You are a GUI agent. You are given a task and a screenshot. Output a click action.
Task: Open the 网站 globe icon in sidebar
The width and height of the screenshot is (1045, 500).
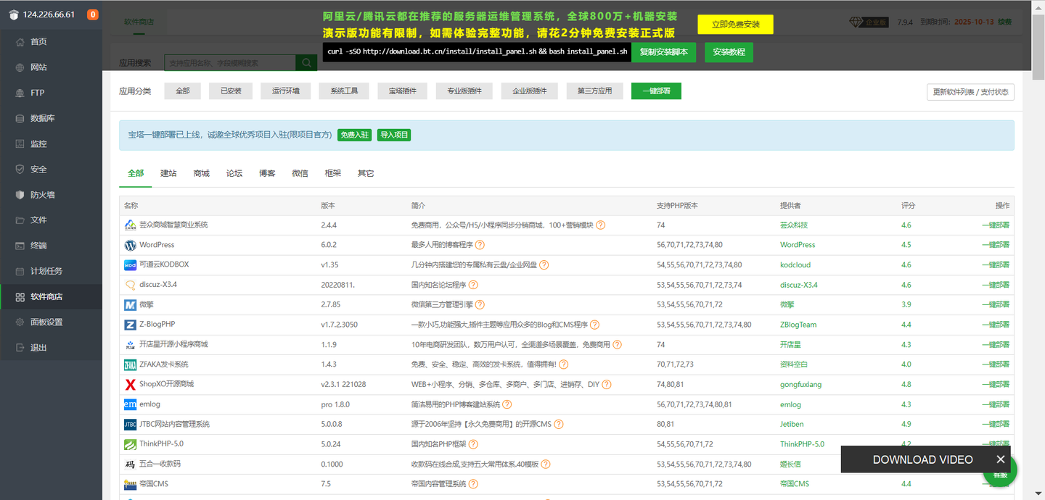20,67
